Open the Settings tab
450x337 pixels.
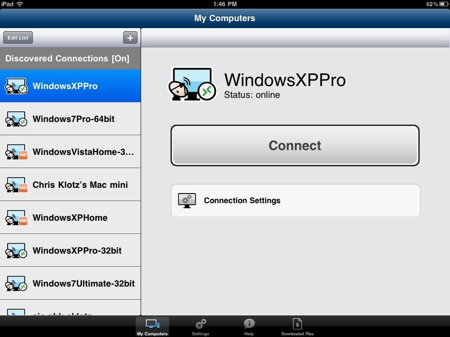coord(200,326)
